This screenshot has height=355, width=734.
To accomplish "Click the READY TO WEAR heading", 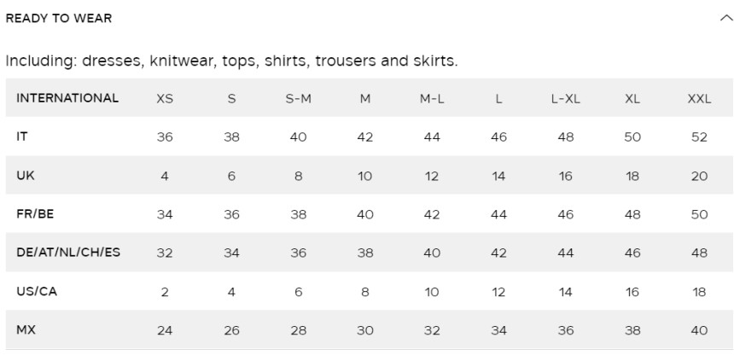I will coord(59,18).
